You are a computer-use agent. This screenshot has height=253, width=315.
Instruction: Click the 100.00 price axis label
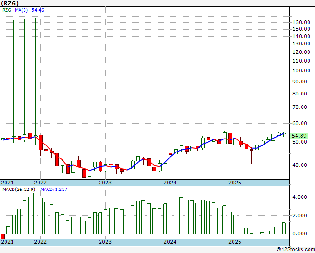(301, 70)
